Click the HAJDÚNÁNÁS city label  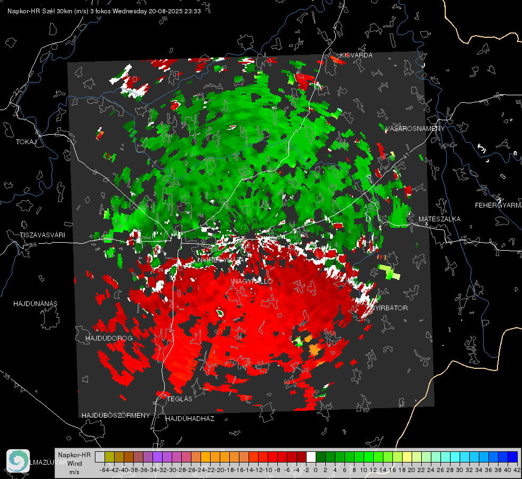(x=35, y=304)
